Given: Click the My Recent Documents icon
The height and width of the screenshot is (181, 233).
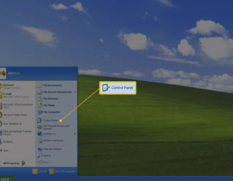Looking at the screenshot, I should tap(40, 92).
